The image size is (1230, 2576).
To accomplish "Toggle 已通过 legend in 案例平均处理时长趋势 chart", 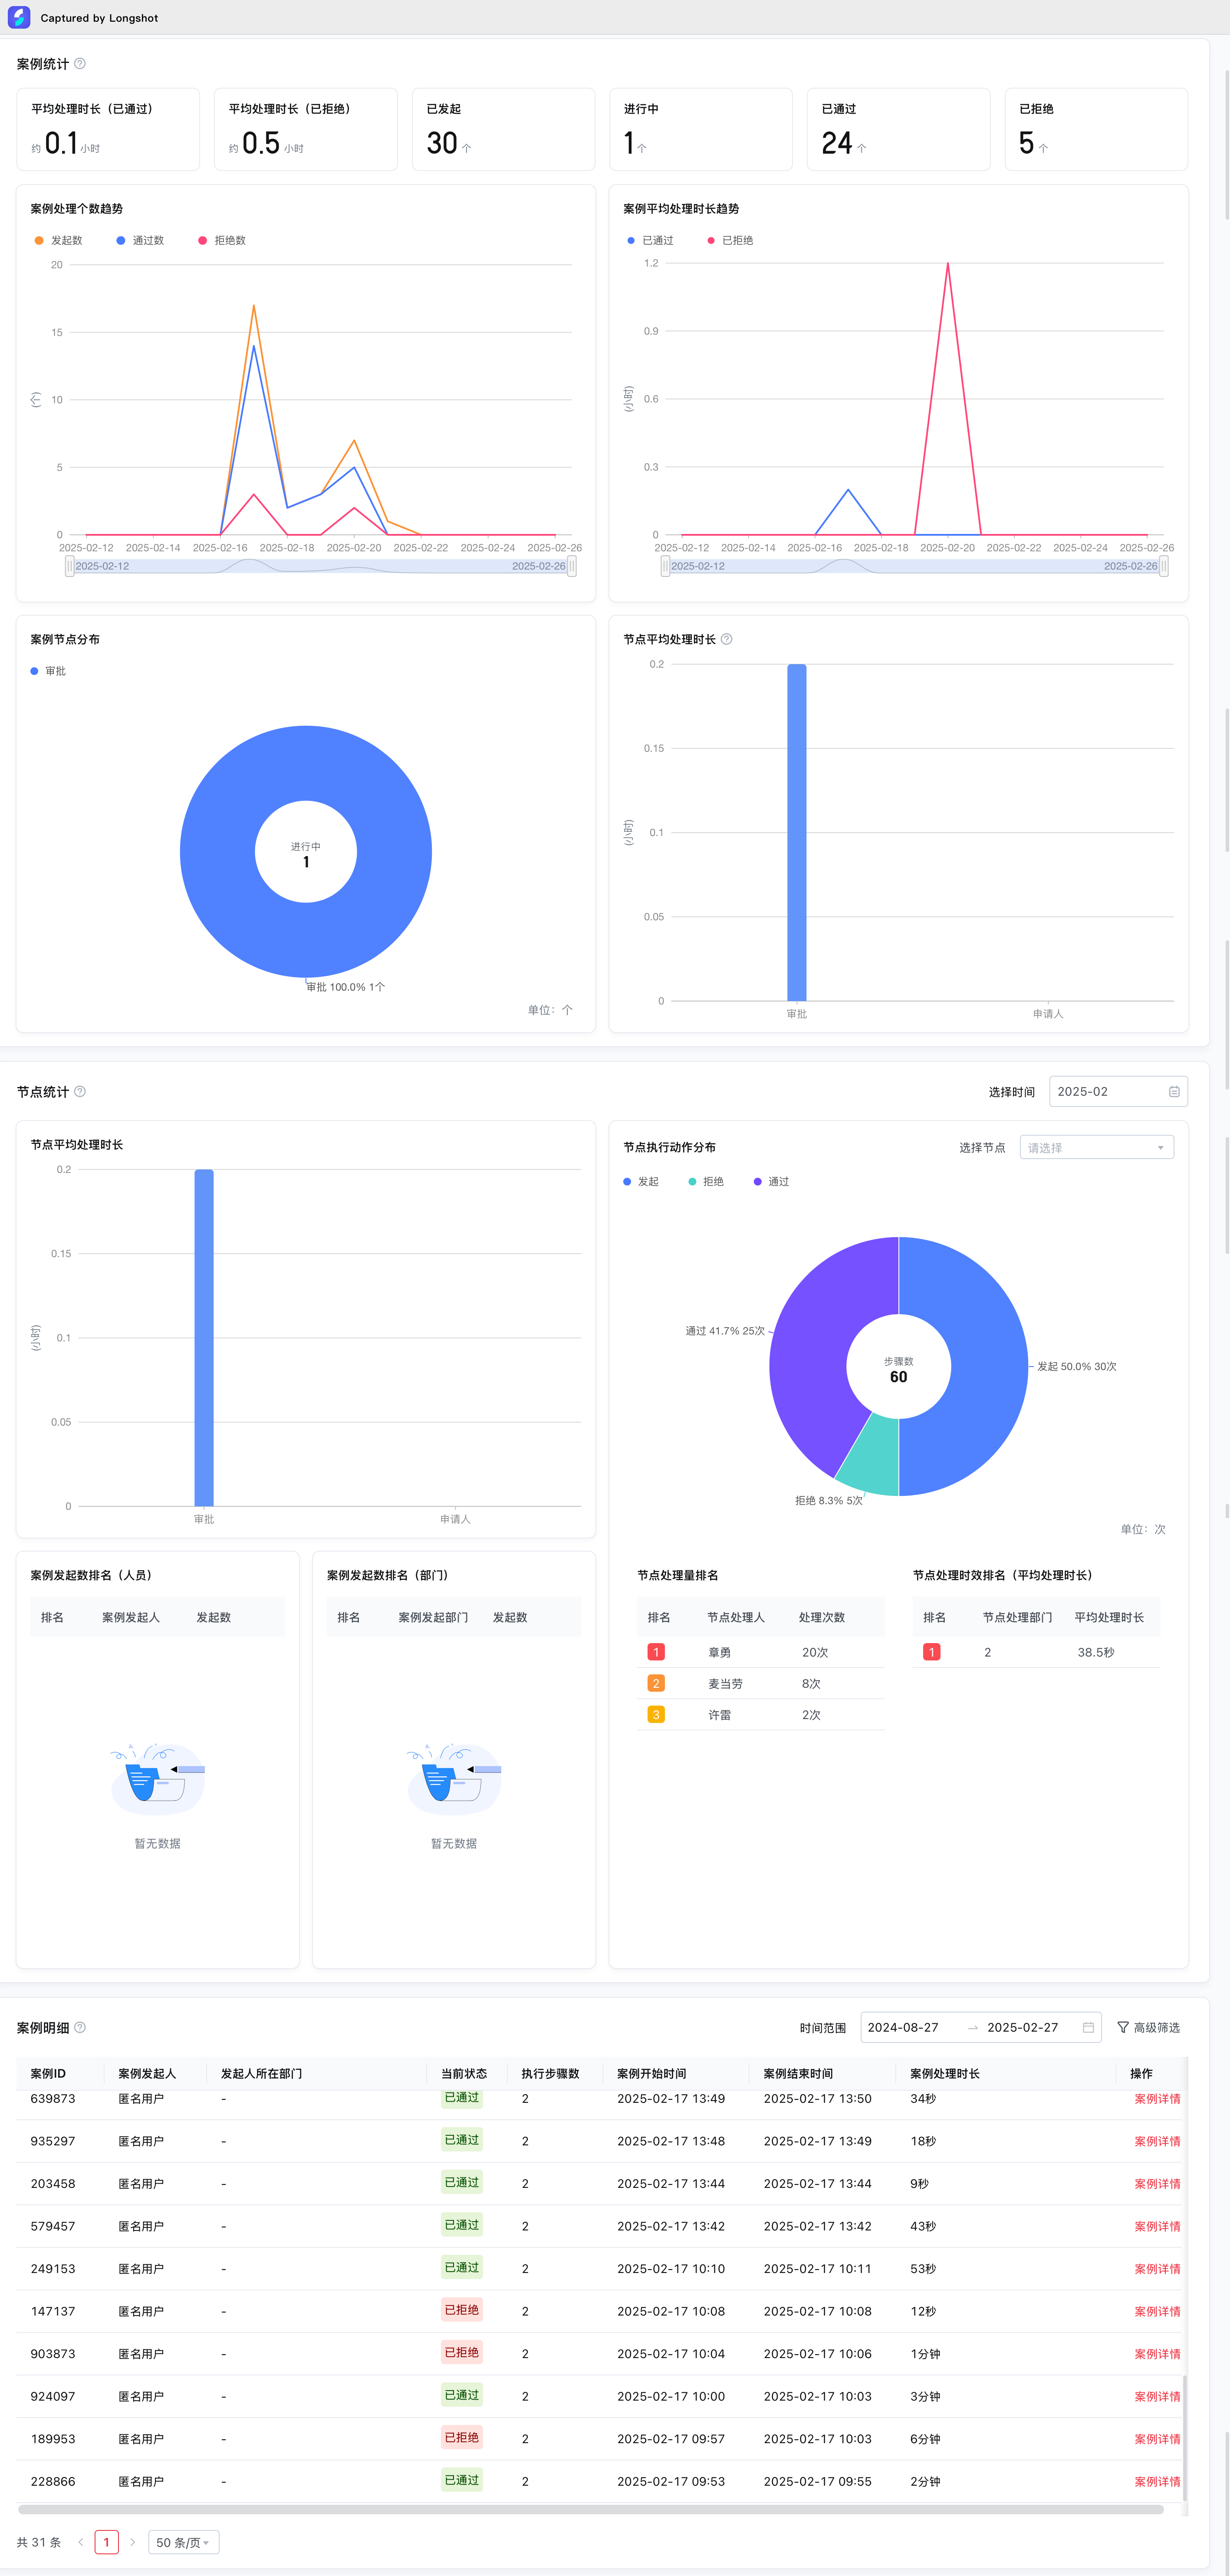I will [x=650, y=240].
